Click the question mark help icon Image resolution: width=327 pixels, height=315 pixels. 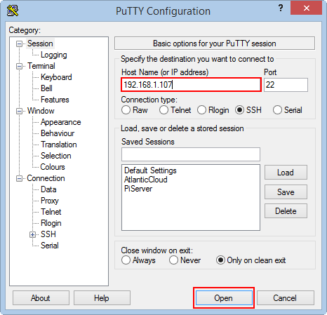coord(281,8)
